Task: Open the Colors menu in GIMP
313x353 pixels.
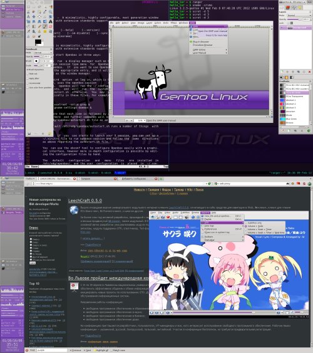Action: point(158,23)
